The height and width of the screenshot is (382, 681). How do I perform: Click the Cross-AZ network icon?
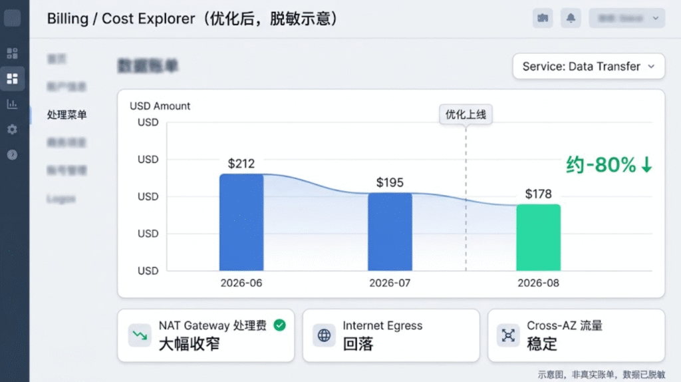pos(508,335)
